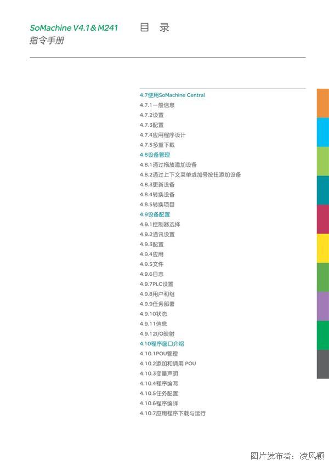This screenshot has width=329, height=465.
Task: Select entry 4.9.1控制器选择
Action: click(x=160, y=224)
